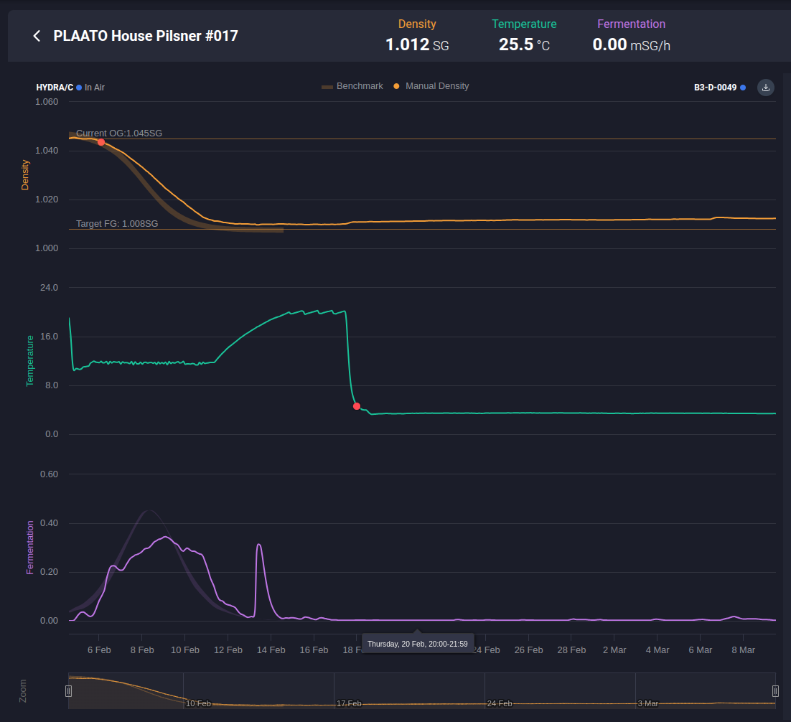Click the left zoom range handle
Image resolution: width=791 pixels, height=722 pixels.
click(69, 690)
